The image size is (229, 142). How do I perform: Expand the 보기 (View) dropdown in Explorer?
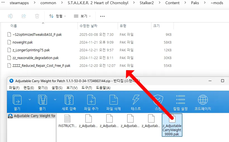[83, 16]
